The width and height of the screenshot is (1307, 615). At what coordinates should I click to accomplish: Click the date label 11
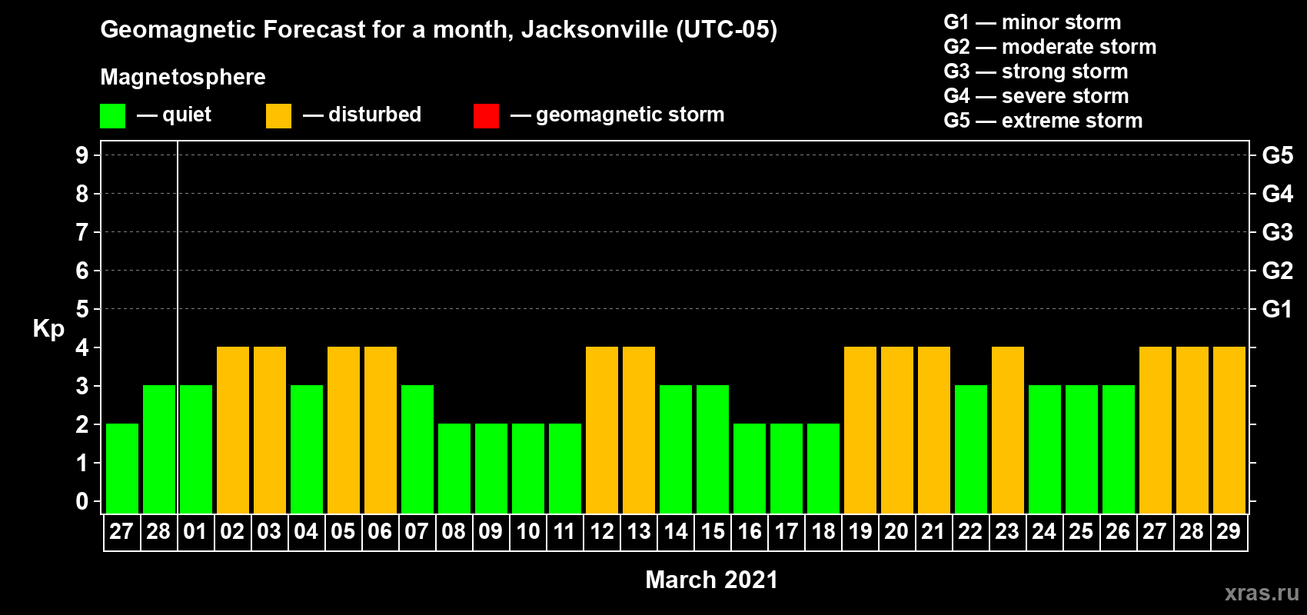564,532
